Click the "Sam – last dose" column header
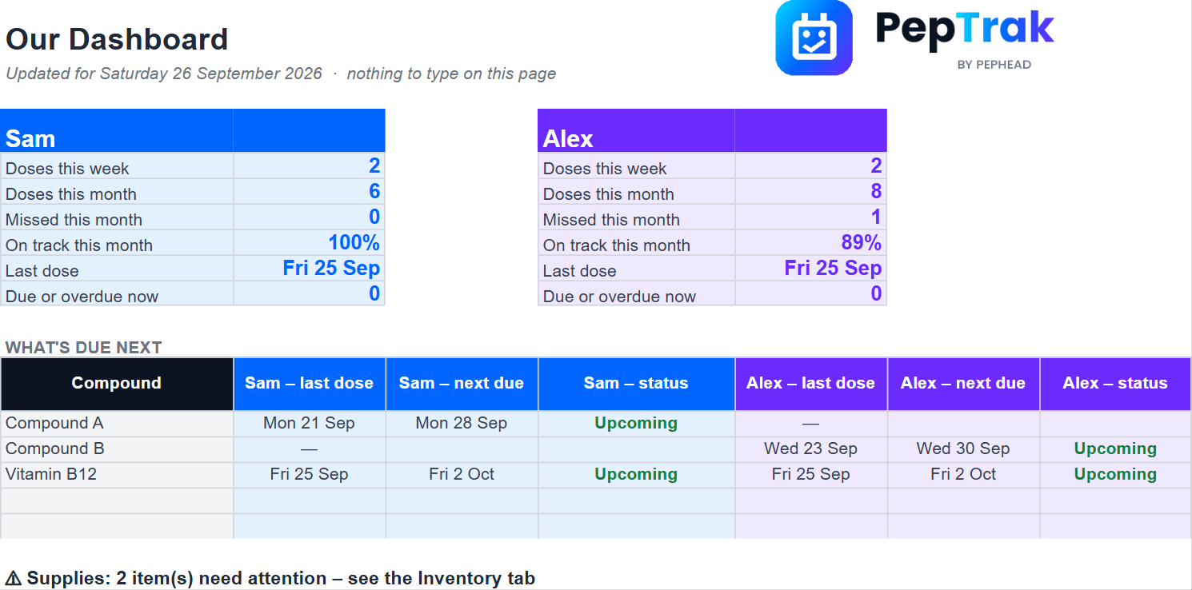The height and width of the screenshot is (590, 1192). 310,384
